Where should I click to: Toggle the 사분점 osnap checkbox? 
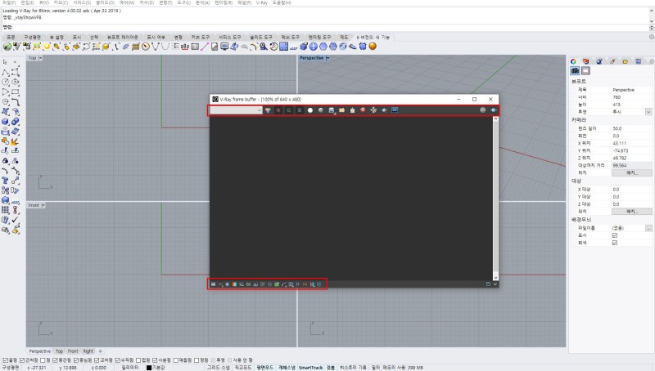click(x=155, y=360)
